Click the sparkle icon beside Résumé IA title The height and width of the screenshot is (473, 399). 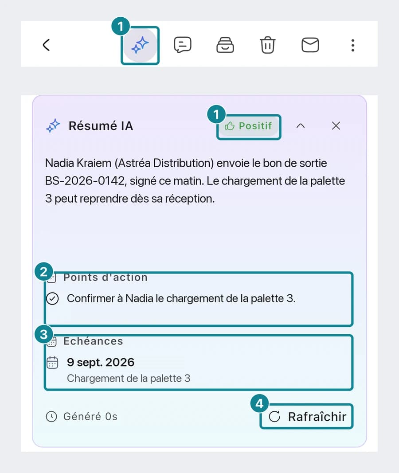coord(53,126)
